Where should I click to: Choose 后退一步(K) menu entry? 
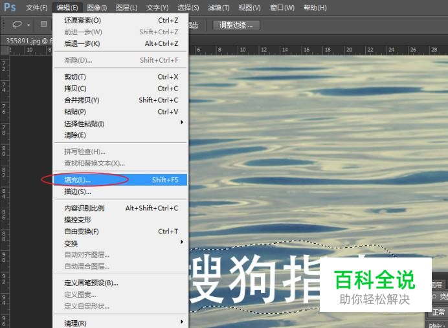click(120, 44)
